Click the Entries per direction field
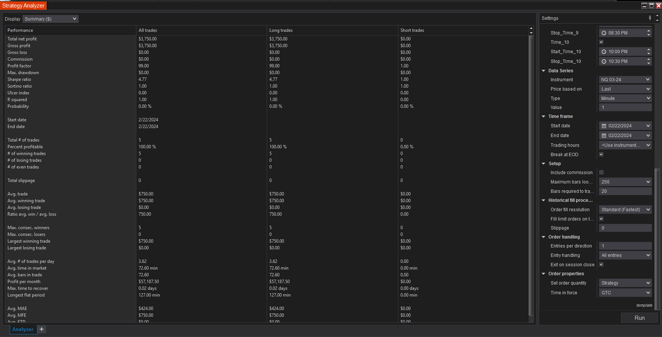Screen dimensions: 662x337 point(626,246)
